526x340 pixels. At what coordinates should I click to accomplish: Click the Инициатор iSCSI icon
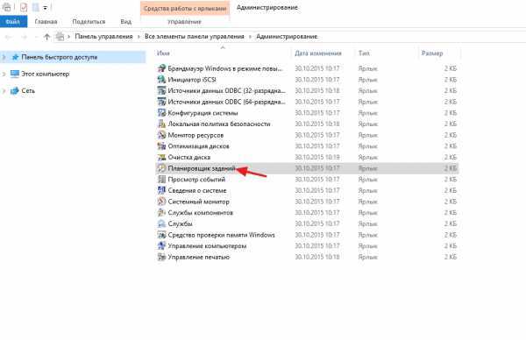coord(161,80)
